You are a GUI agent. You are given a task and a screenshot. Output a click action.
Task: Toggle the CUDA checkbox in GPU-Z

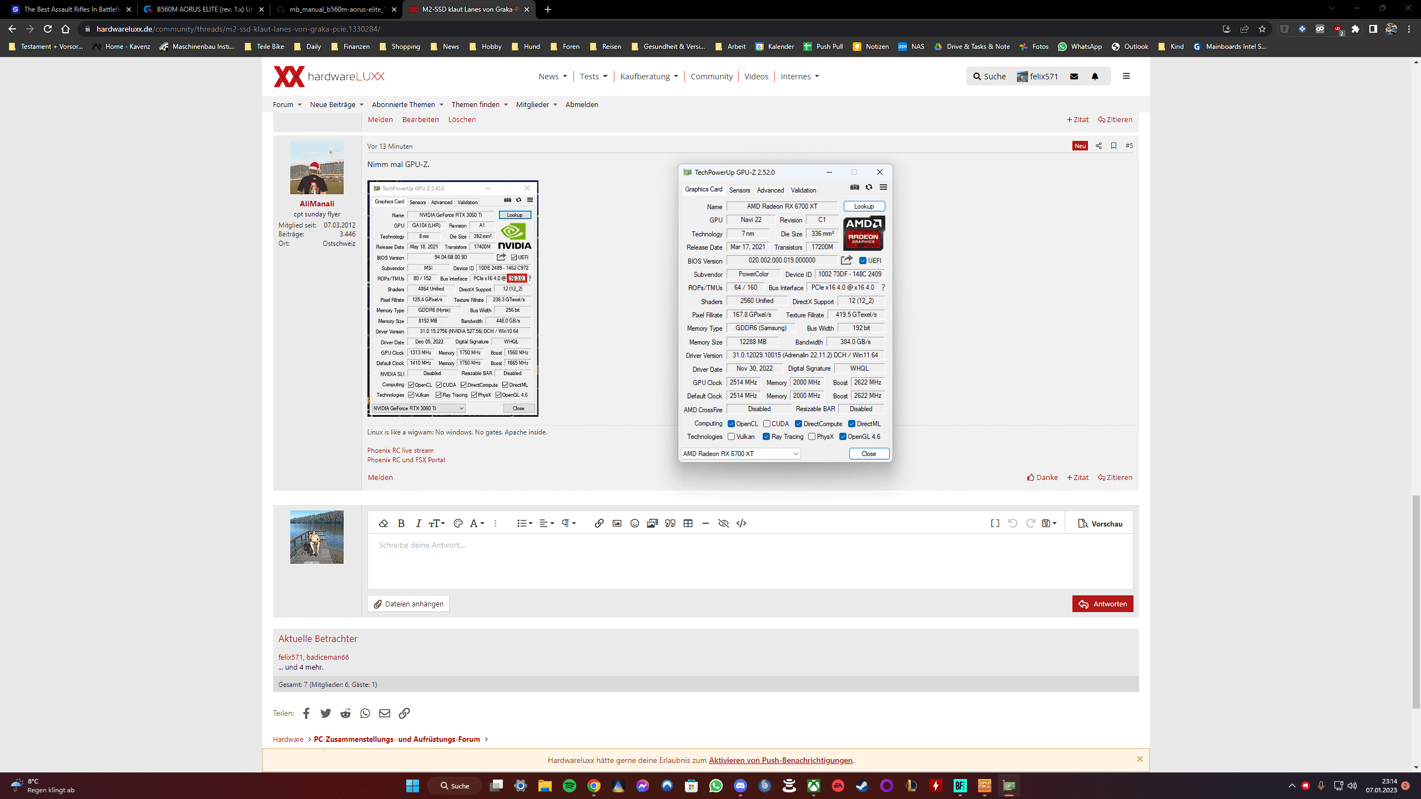coord(767,424)
